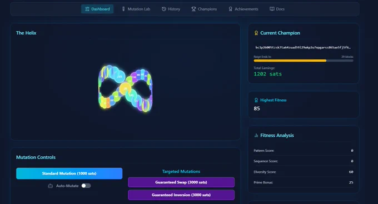Go to the Champions tab
The height and width of the screenshot is (204, 378).
point(204,9)
